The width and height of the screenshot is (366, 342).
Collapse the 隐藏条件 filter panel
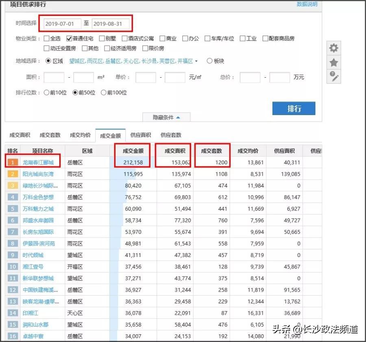166,117
